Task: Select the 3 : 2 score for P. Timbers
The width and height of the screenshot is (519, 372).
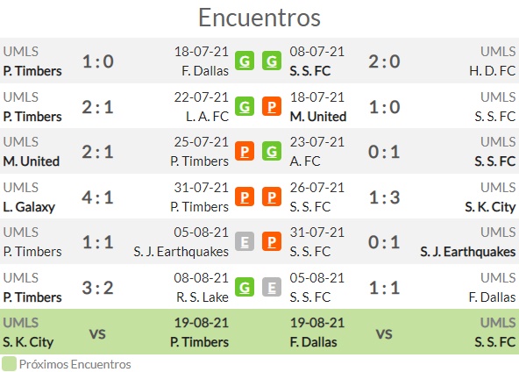Action: (97, 288)
